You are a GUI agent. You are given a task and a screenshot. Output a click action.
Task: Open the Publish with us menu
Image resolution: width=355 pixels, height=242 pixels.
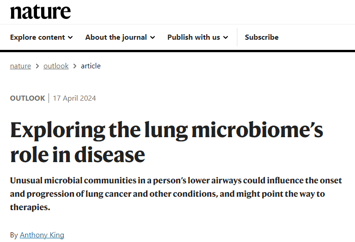[x=198, y=37]
